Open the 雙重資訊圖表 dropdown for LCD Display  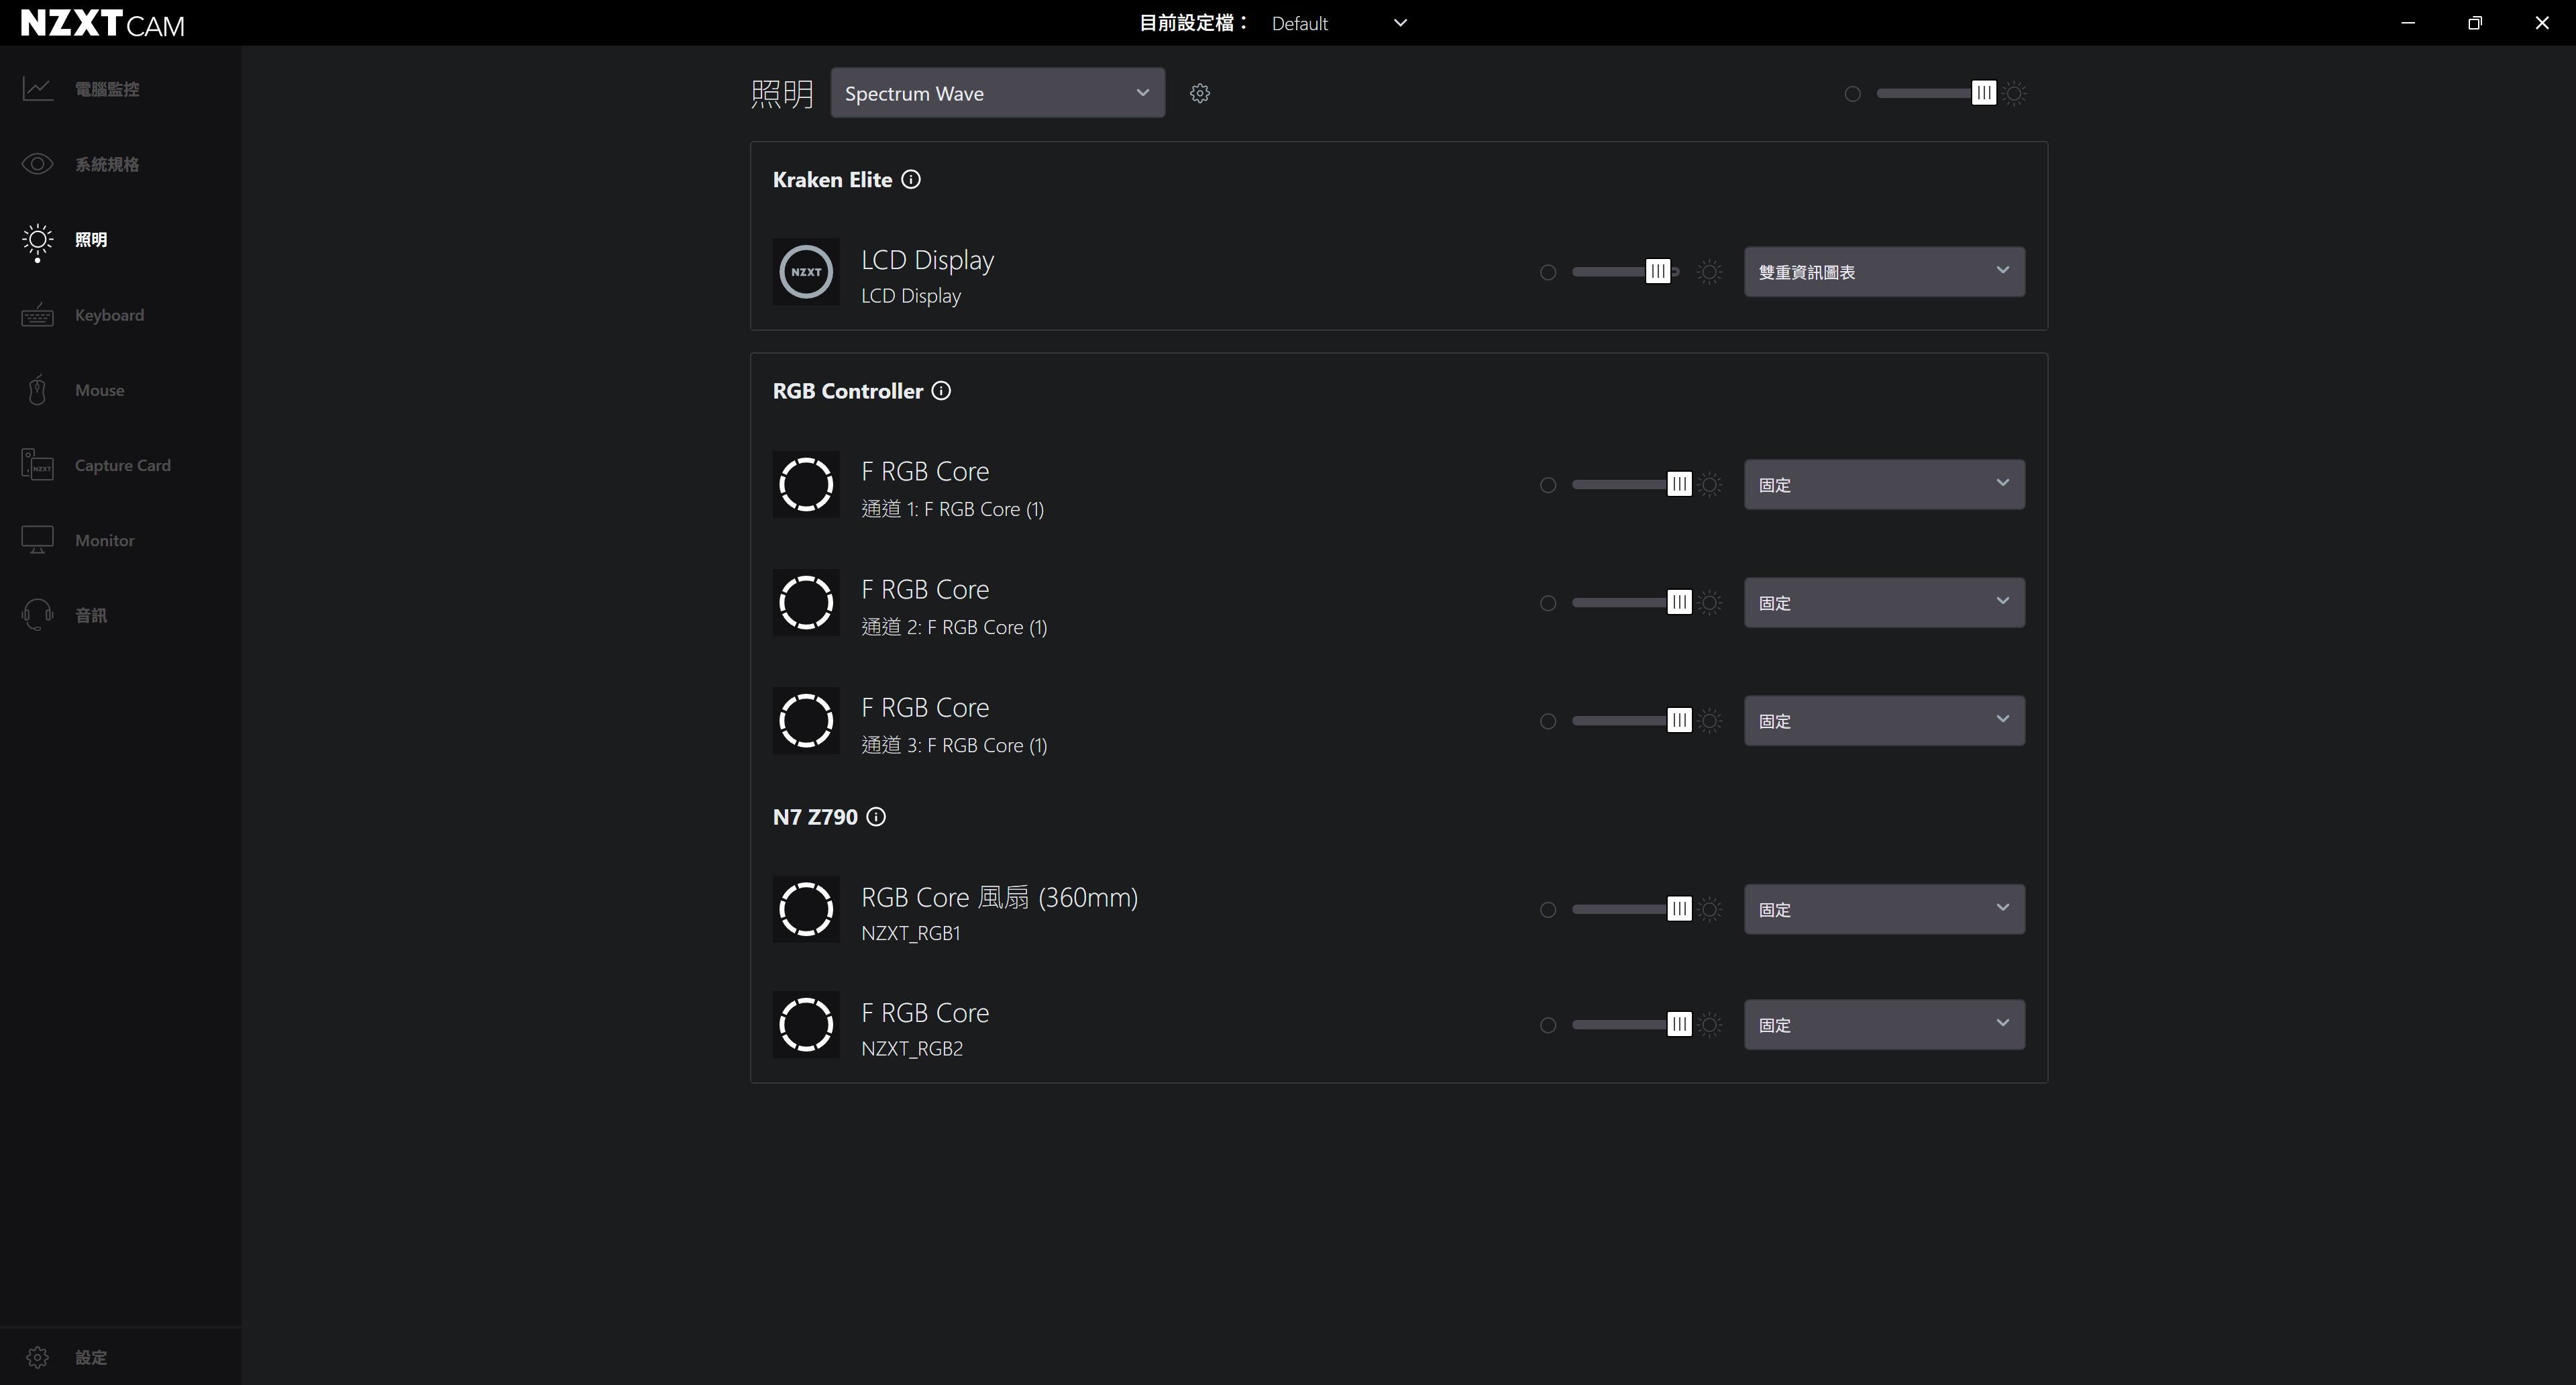[1884, 271]
